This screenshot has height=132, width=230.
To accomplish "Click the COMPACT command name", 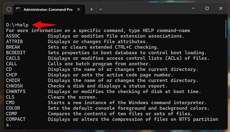I will click(x=16, y=119).
